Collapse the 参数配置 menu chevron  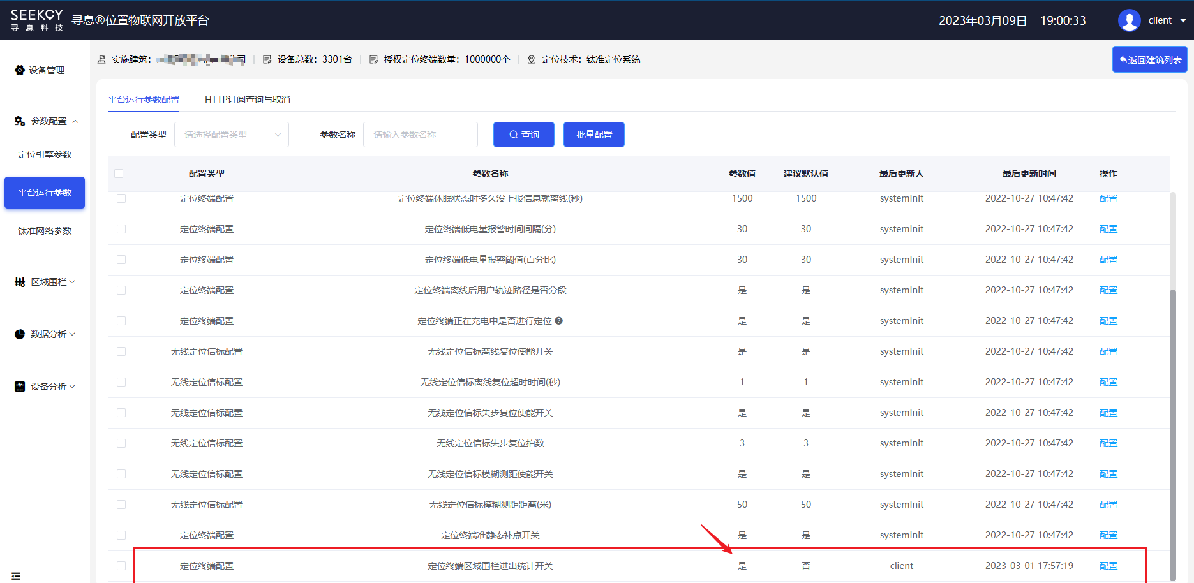coord(75,121)
